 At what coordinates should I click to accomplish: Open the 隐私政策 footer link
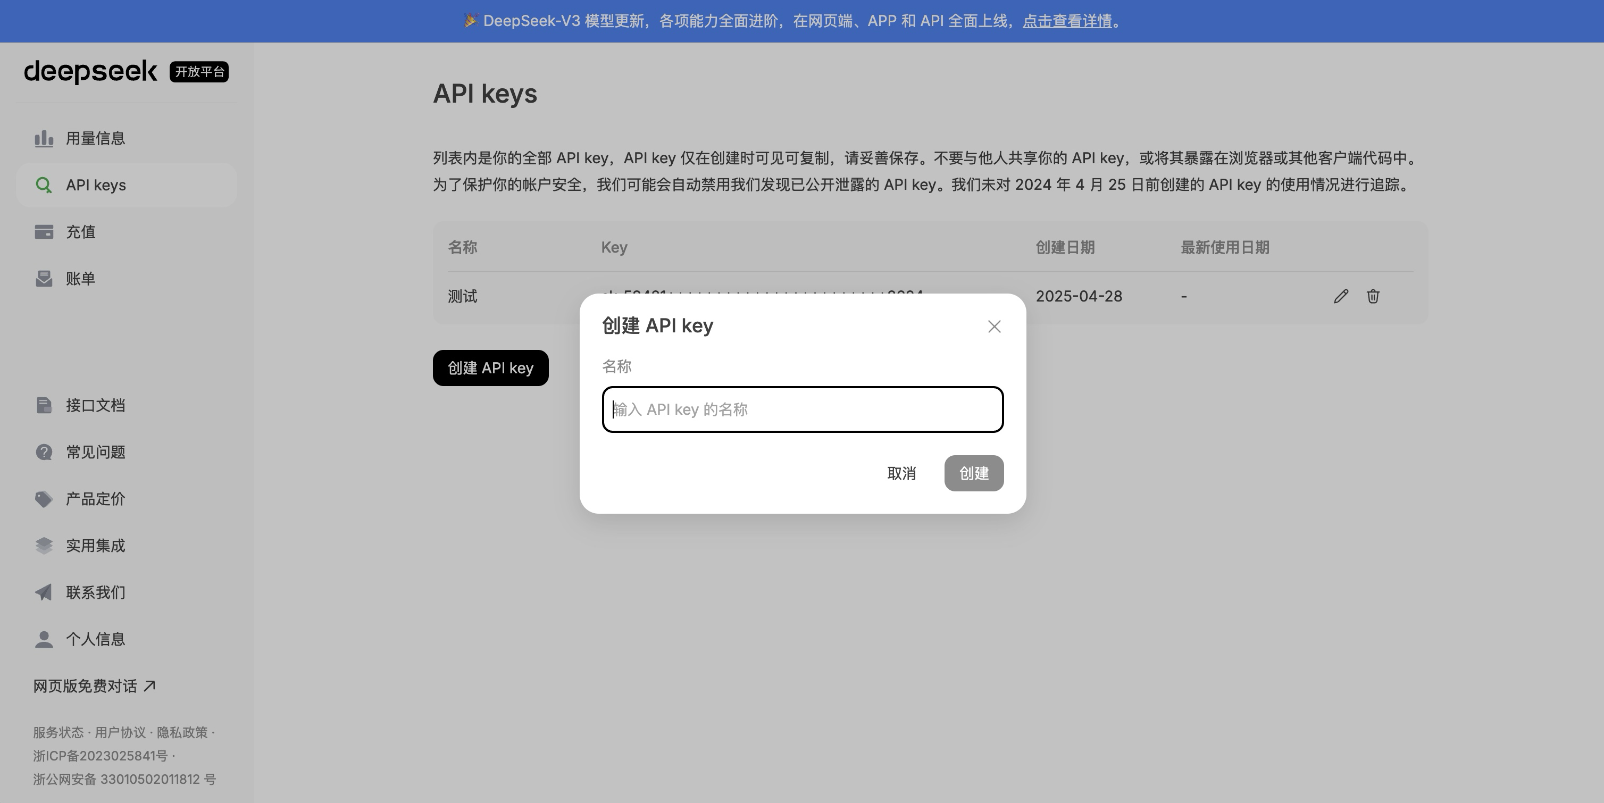click(x=186, y=733)
